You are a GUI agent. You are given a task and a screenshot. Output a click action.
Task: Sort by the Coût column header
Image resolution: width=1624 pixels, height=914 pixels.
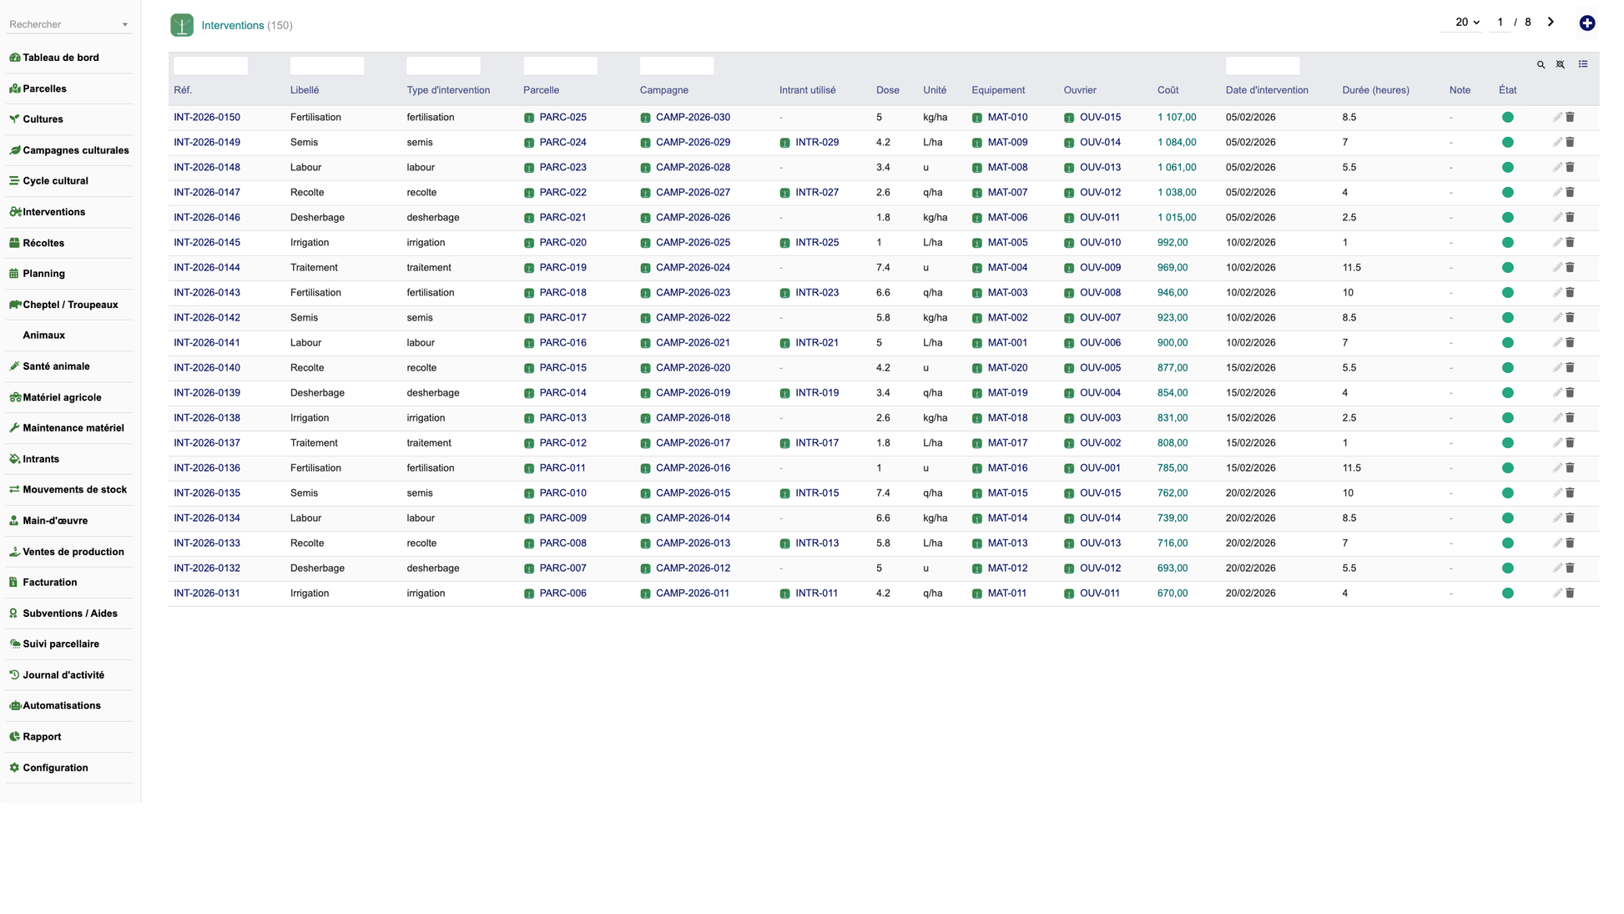point(1168,90)
